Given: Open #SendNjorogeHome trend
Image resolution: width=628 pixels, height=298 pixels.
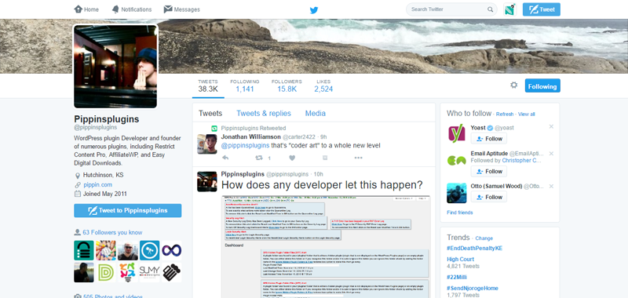Looking at the screenshot, I should coord(473,288).
